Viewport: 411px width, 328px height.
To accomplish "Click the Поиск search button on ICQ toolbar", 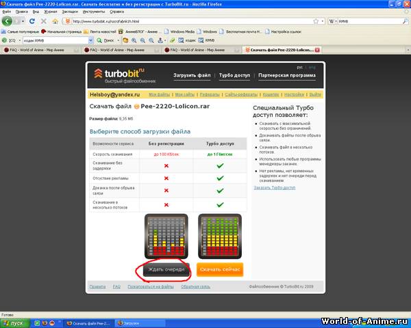I will (x=105, y=40).
